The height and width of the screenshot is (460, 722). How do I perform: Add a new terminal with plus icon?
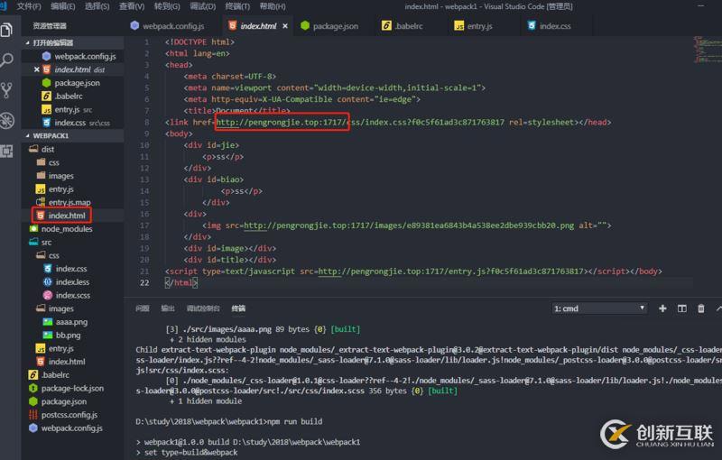662,308
